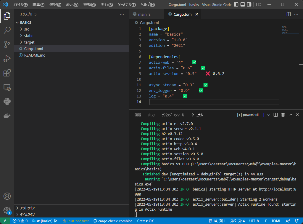The width and height of the screenshot is (303, 224).
Task: Open customize layout icon
Action: [258, 4]
